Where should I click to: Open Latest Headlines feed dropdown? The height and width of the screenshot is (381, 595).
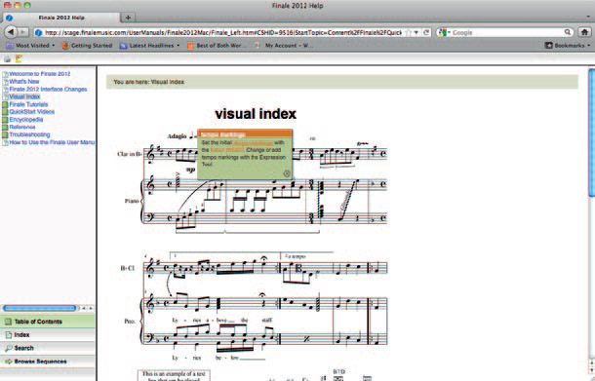[x=150, y=46]
